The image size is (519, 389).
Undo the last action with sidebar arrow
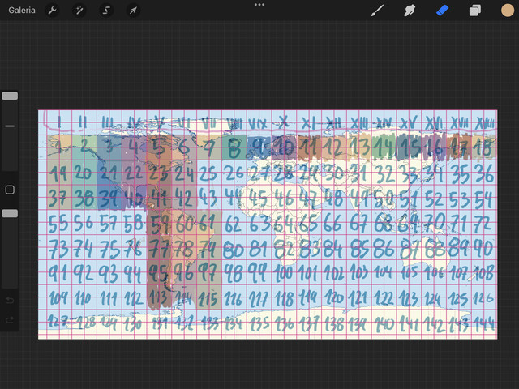pyautogui.click(x=10, y=301)
